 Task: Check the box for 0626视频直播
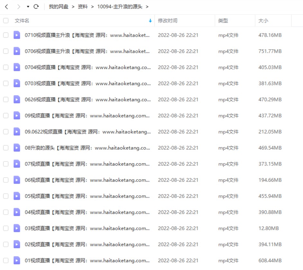6,99
